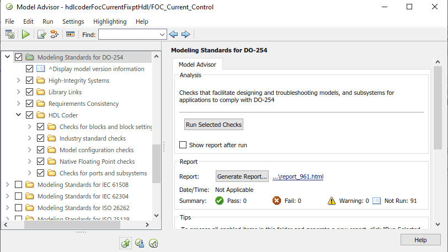Click the dashboard icon left of the Find label

[x=70, y=34]
